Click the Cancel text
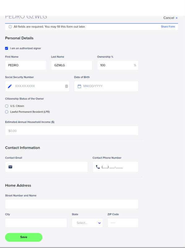The image size is (185, 248). (x=169, y=18)
